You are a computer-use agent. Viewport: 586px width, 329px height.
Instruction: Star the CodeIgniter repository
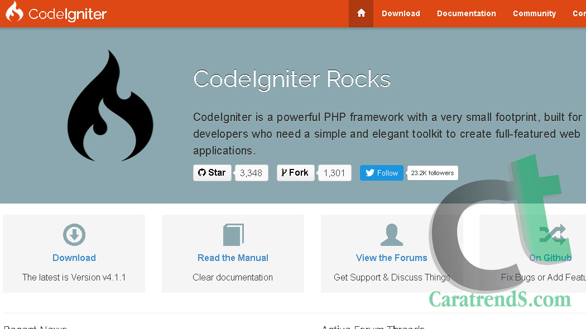tap(212, 173)
